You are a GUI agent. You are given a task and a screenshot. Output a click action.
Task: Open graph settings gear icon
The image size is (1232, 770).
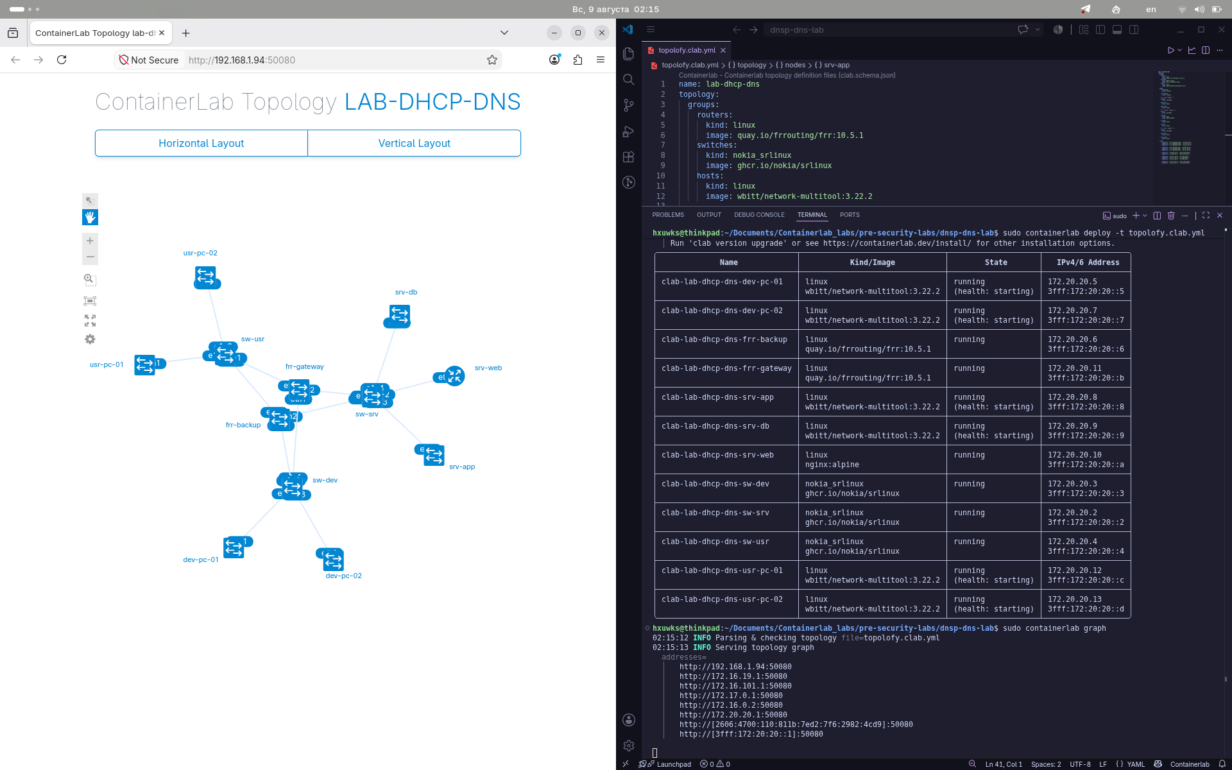[x=90, y=339]
